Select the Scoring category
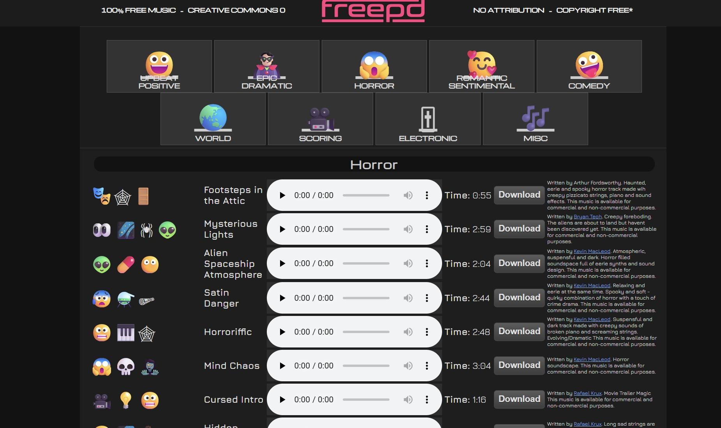The height and width of the screenshot is (428, 721). coord(321,119)
